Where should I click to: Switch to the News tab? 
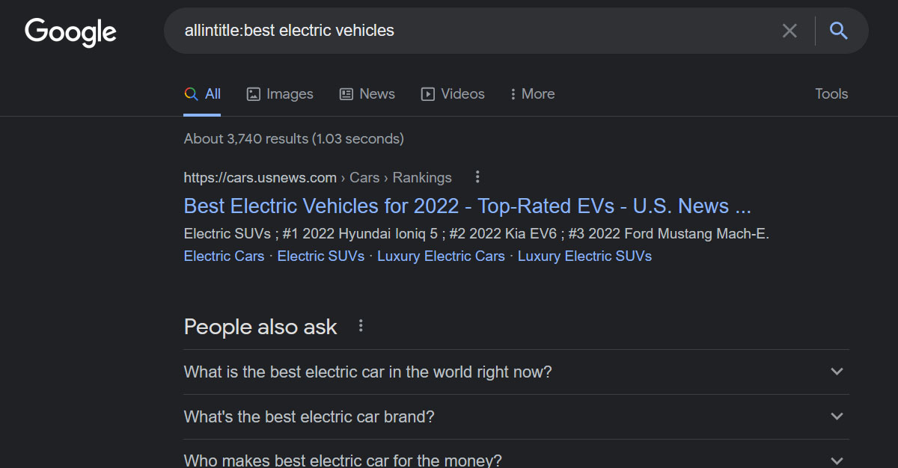click(x=367, y=94)
